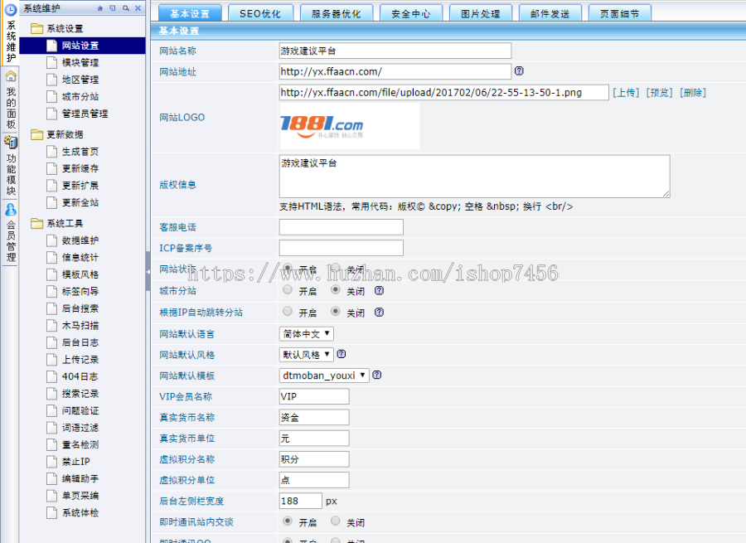Click the 生成首页 page icon
The image size is (746, 543).
52,152
